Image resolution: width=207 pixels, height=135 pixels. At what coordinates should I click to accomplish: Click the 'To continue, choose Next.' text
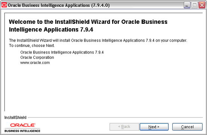pyautogui.click(x=32, y=46)
